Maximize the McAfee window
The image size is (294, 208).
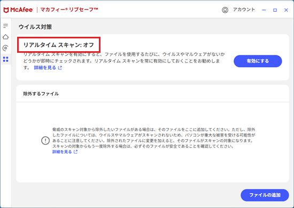pos(275,10)
